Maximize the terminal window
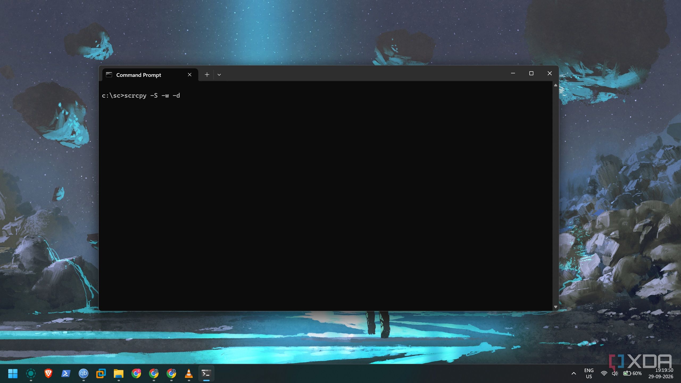The width and height of the screenshot is (681, 383). pyautogui.click(x=531, y=73)
